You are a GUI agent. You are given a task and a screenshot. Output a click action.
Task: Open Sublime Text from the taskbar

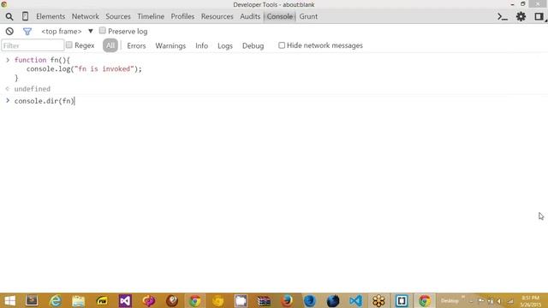click(x=32, y=300)
